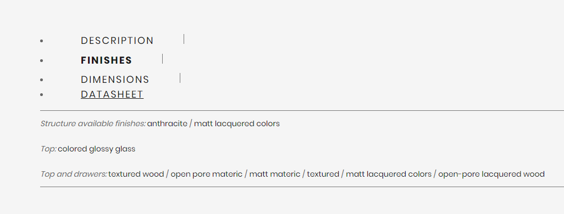Click the vertical divider after FINISHES
Screen dimensions: 564x214
(162, 59)
